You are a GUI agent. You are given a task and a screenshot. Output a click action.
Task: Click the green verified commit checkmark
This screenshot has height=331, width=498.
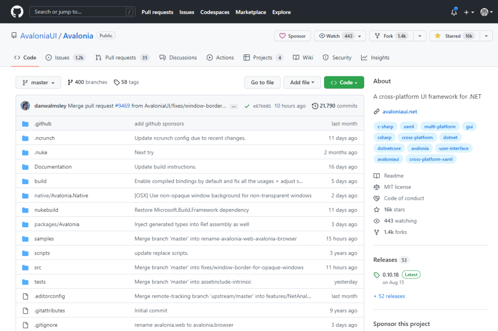point(247,105)
